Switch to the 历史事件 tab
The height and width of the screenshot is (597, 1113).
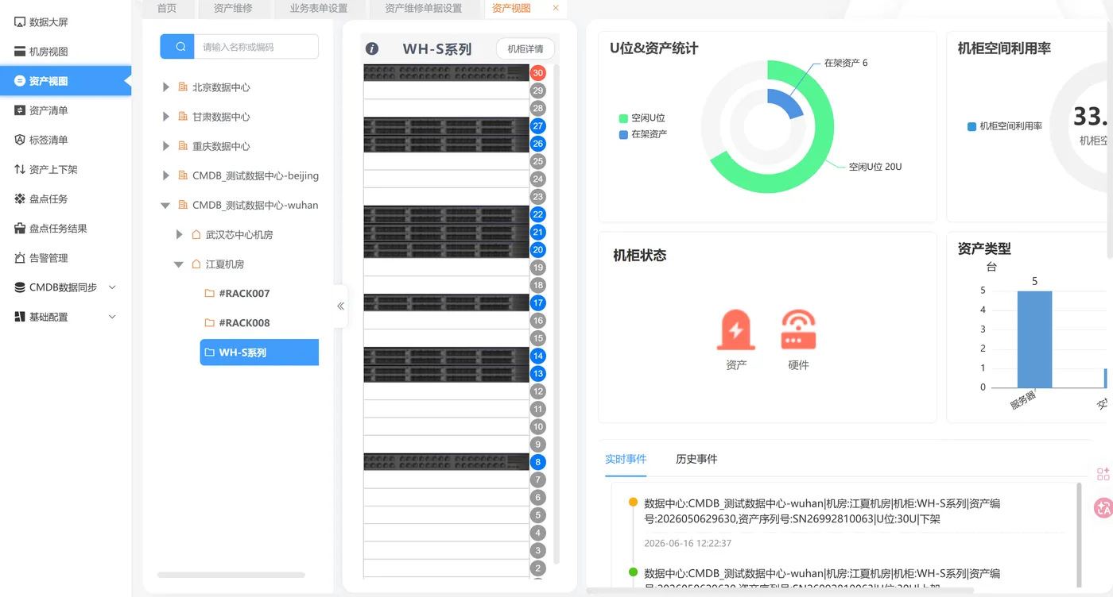[x=696, y=459]
